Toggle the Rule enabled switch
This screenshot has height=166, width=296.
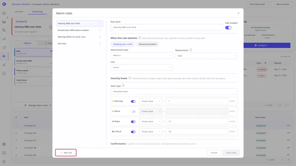[228, 28]
